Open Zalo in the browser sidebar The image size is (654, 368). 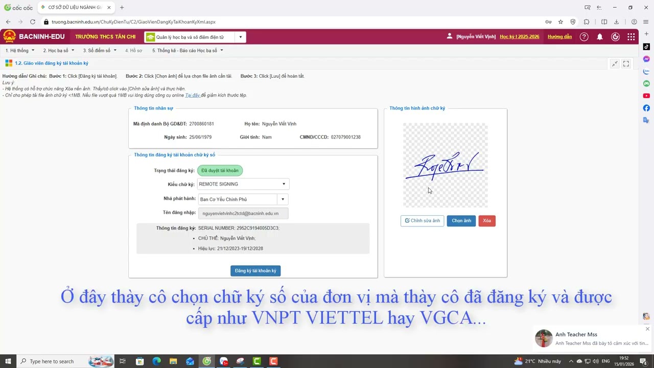pos(646,71)
